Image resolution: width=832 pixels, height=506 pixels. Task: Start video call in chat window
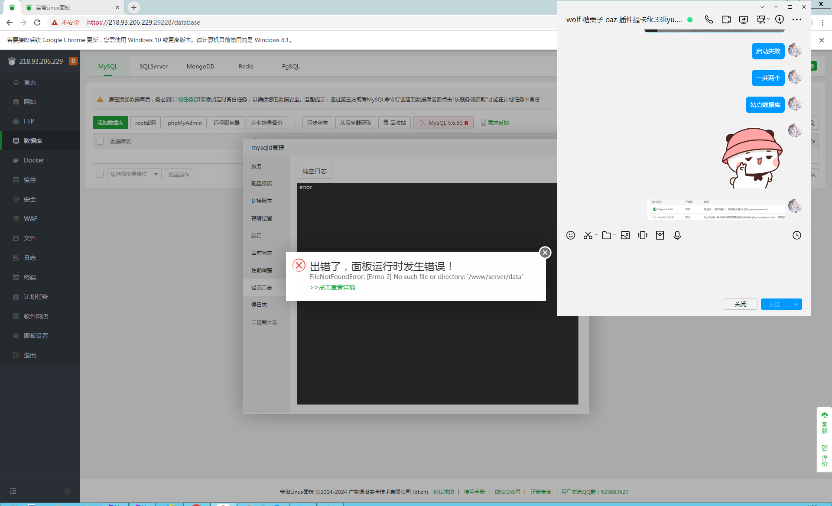[726, 19]
